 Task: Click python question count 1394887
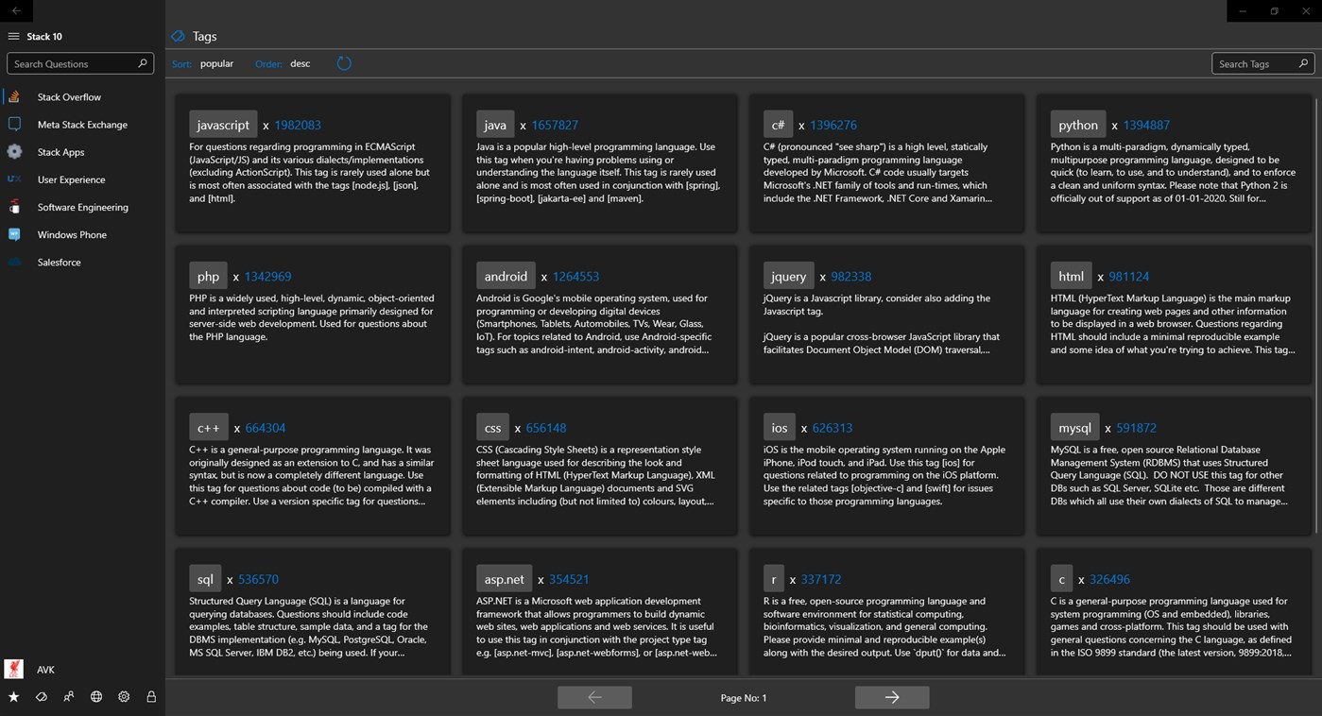[x=1146, y=125]
